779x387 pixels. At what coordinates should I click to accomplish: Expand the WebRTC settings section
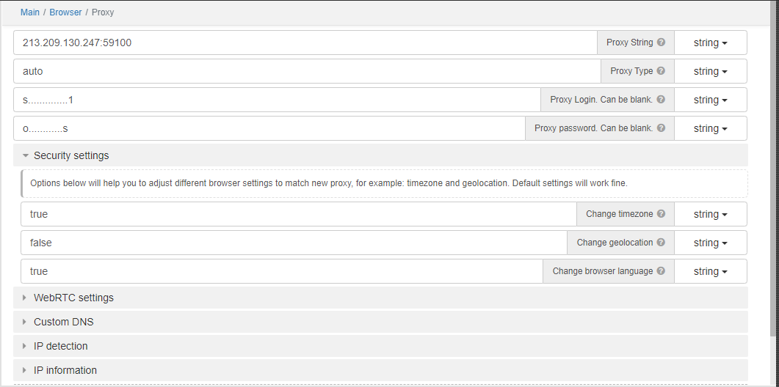pyautogui.click(x=73, y=298)
